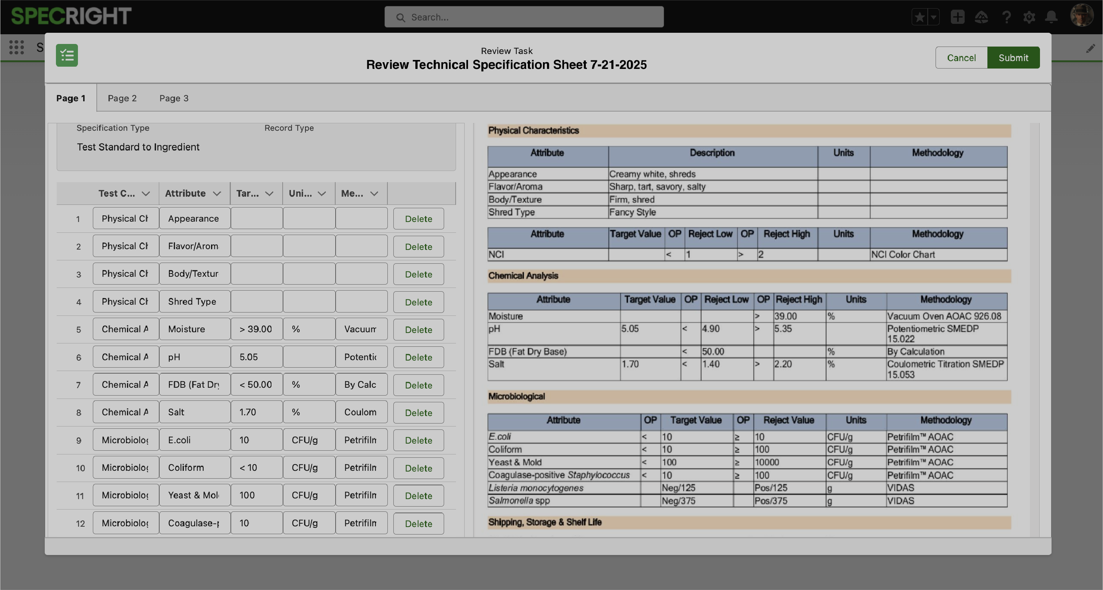The height and width of the screenshot is (590, 1103).
Task: Edit the row 1 Physical Ch test category
Action: click(125, 218)
